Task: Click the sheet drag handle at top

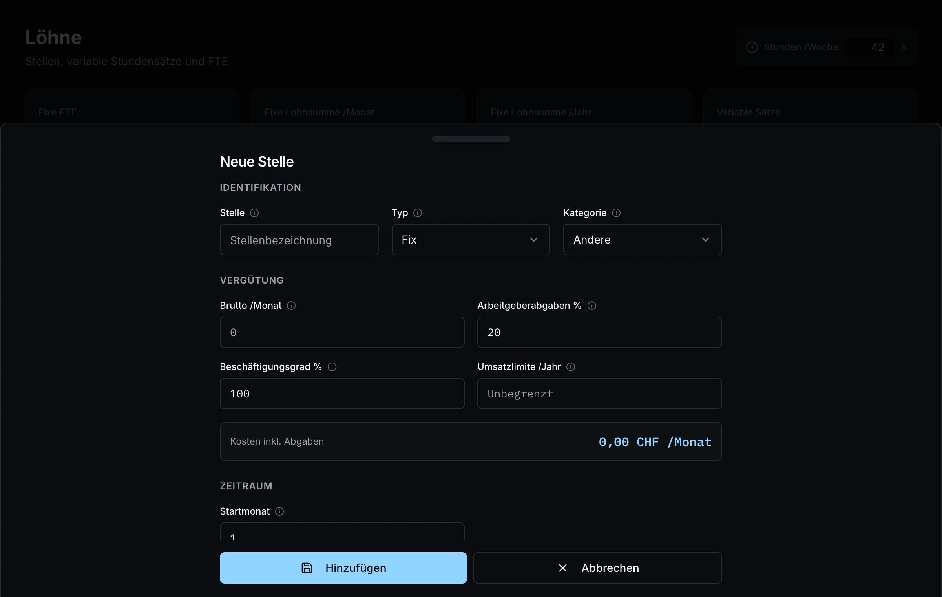Action: pyautogui.click(x=471, y=139)
